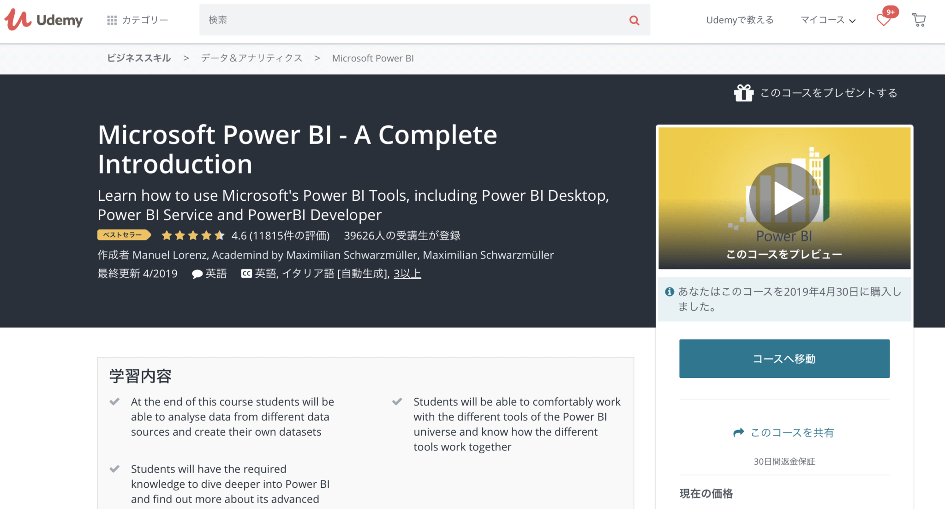This screenshot has height=509, width=945.
Task: Go to Microsoft Power BI breadcrumb
Action: [373, 58]
